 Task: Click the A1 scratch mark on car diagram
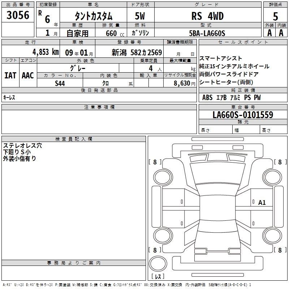pos(262,203)
